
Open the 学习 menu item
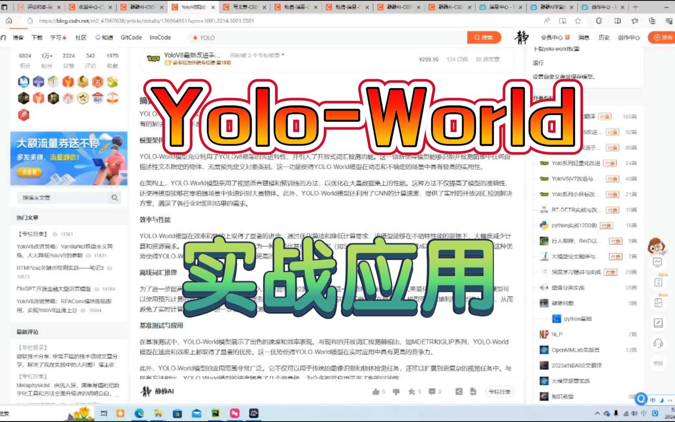coord(58,38)
